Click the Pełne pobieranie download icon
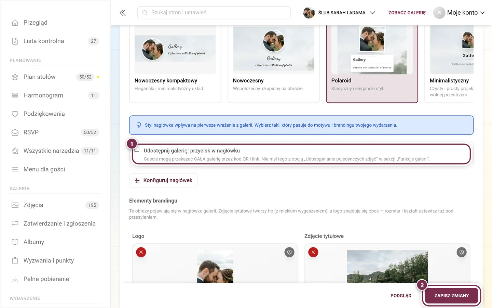 click(x=15, y=279)
